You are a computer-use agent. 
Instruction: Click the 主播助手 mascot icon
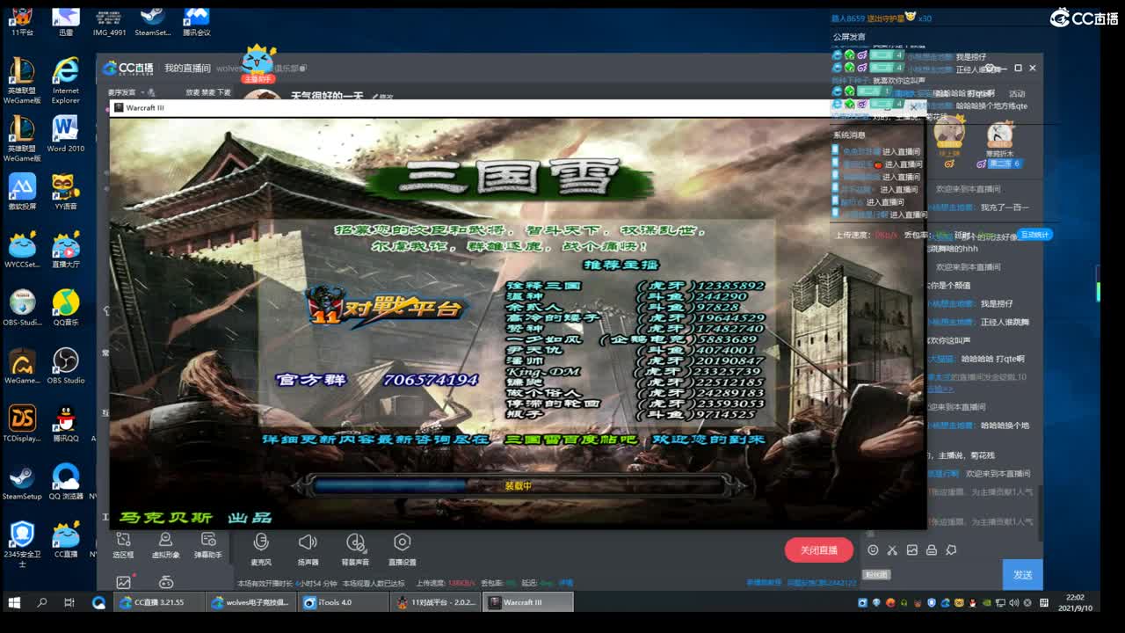coord(258,63)
